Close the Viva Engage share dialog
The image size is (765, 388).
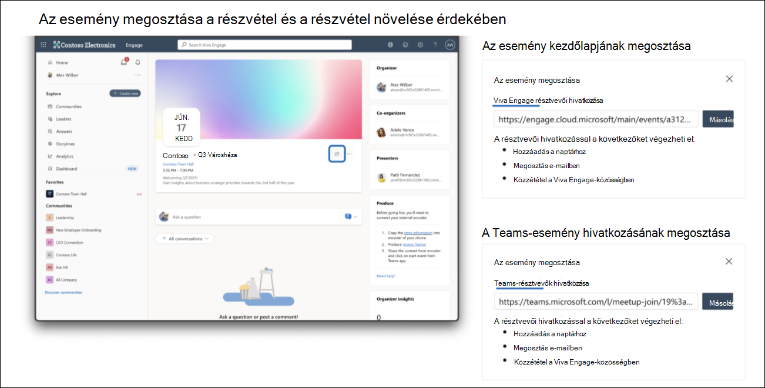tap(729, 79)
